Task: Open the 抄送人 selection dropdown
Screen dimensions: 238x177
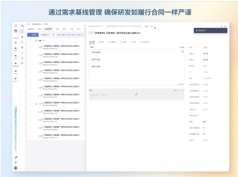Action: [205, 140]
